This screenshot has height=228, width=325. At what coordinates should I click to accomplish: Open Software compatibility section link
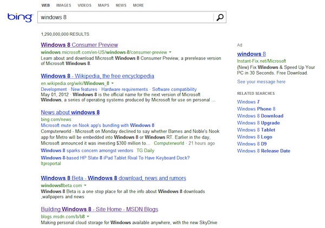(x=174, y=89)
